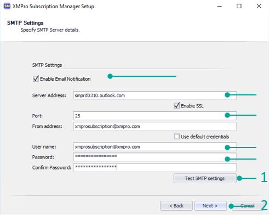Cancel the setup wizard

[248, 206]
